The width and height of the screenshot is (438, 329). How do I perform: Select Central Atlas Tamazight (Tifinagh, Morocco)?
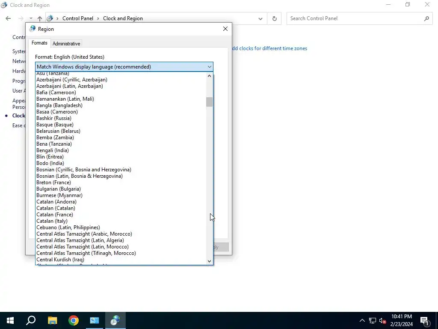point(121,254)
